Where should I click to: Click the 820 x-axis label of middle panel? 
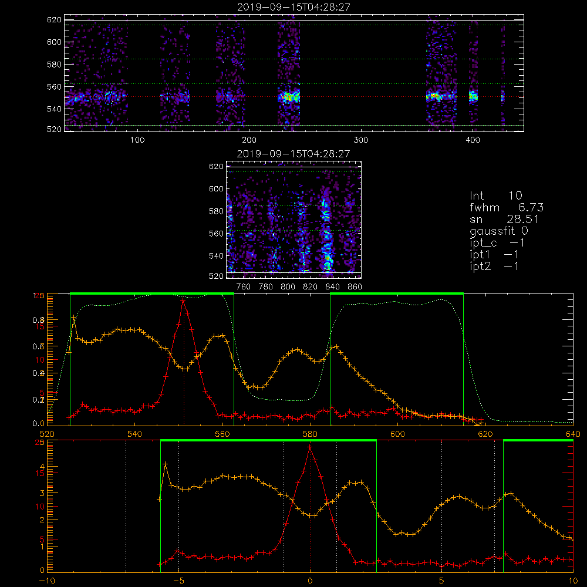[311, 287]
